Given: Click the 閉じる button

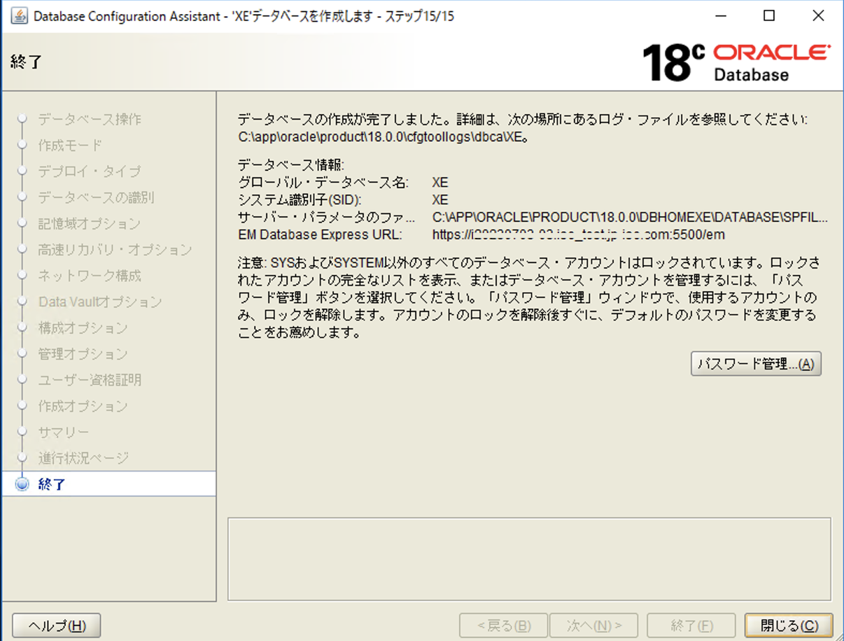Looking at the screenshot, I should pos(788,625).
